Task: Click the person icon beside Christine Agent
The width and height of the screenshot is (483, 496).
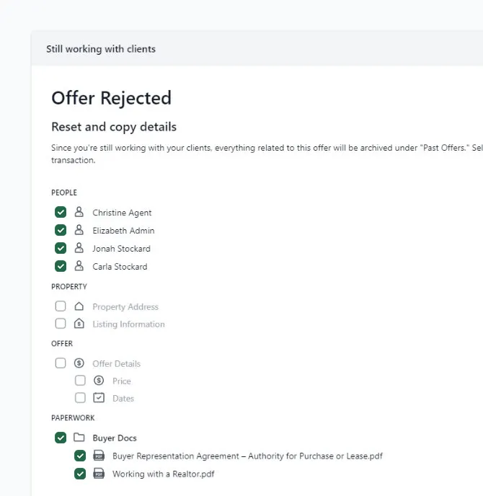Action: click(79, 212)
